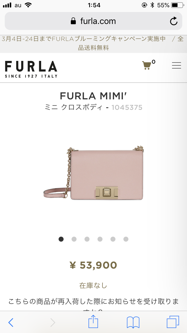Tap the lock icon in address bar
Image resolution: width=187 pixels, height=333 pixels.
coord(73,21)
